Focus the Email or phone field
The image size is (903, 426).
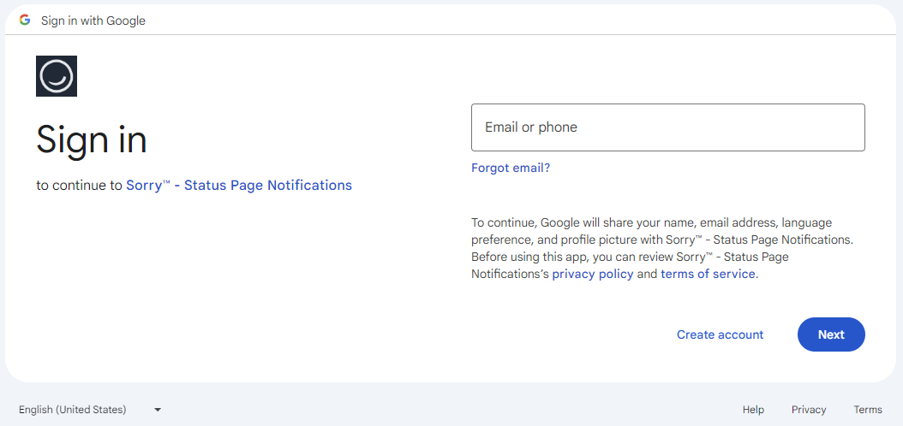(668, 127)
